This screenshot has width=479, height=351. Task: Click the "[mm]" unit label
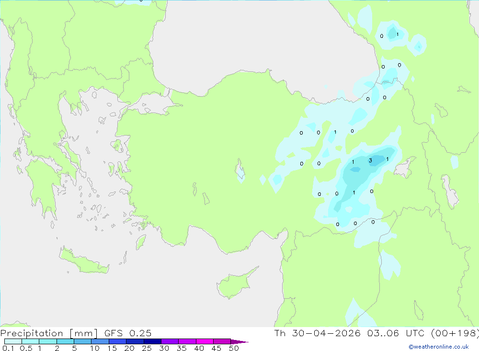point(84,333)
